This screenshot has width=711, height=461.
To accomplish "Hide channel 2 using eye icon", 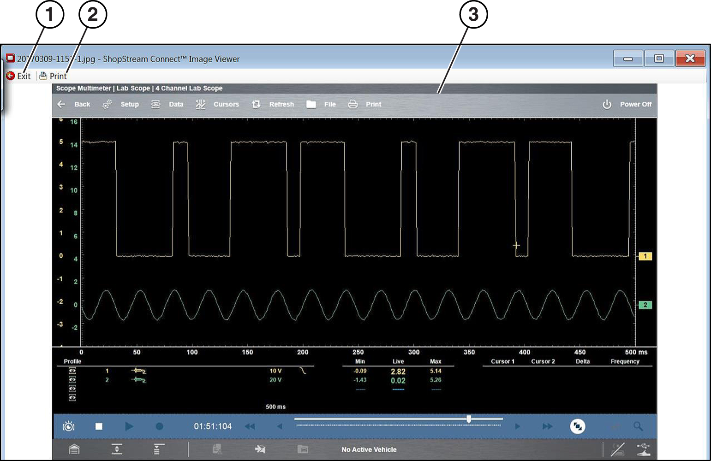I will click(72, 380).
